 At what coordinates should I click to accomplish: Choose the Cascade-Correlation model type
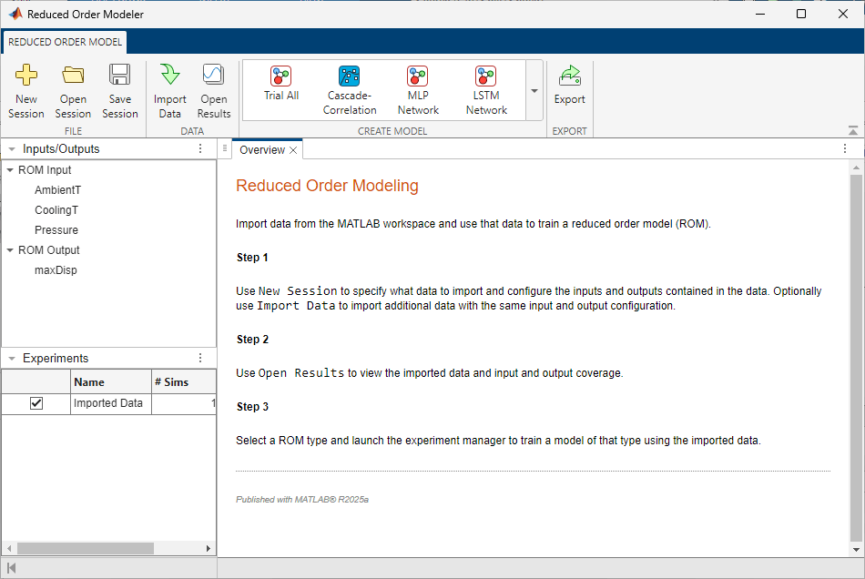(x=350, y=76)
